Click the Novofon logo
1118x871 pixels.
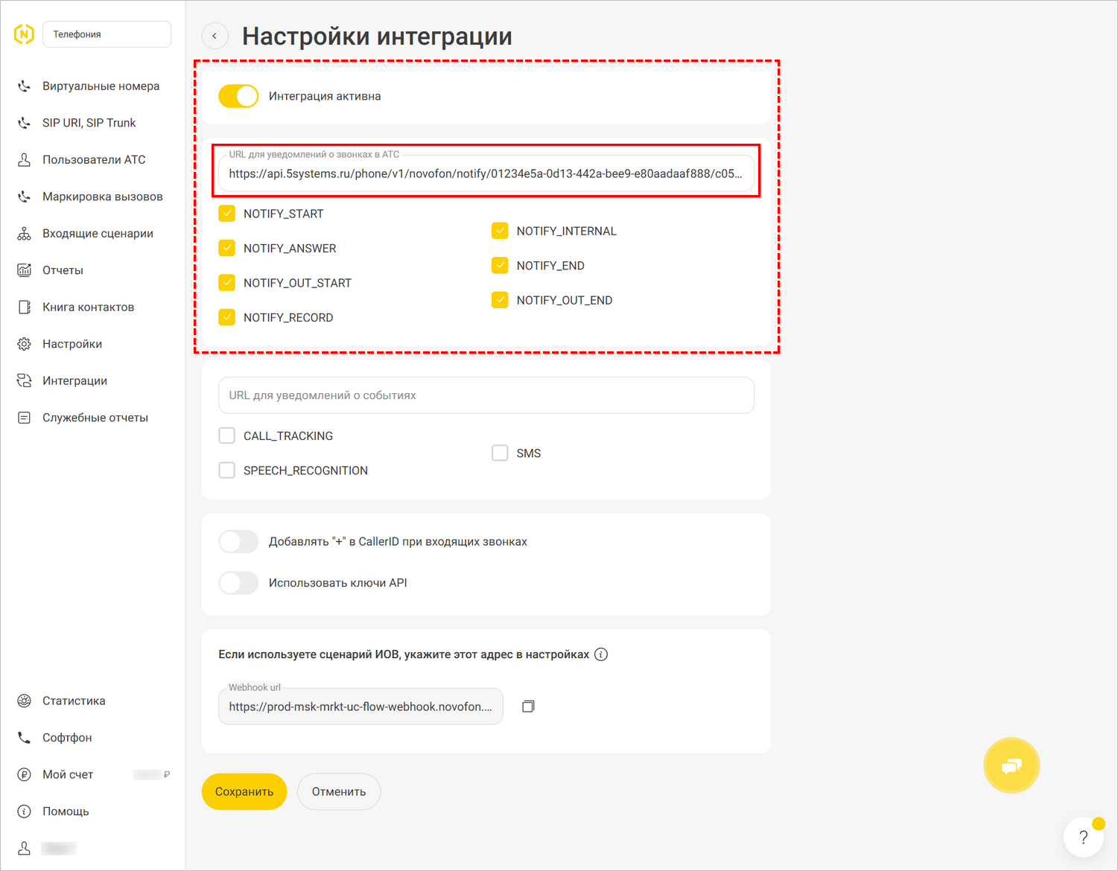click(23, 33)
